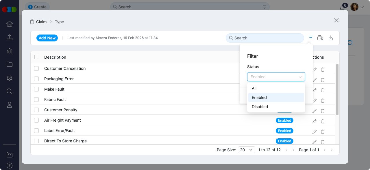Click inside the modal's Search field
The height and width of the screenshot is (170, 370).
coord(264,38)
